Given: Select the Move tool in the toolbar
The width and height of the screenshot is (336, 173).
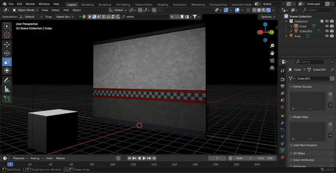Looking at the screenshot, I should coord(7,44).
